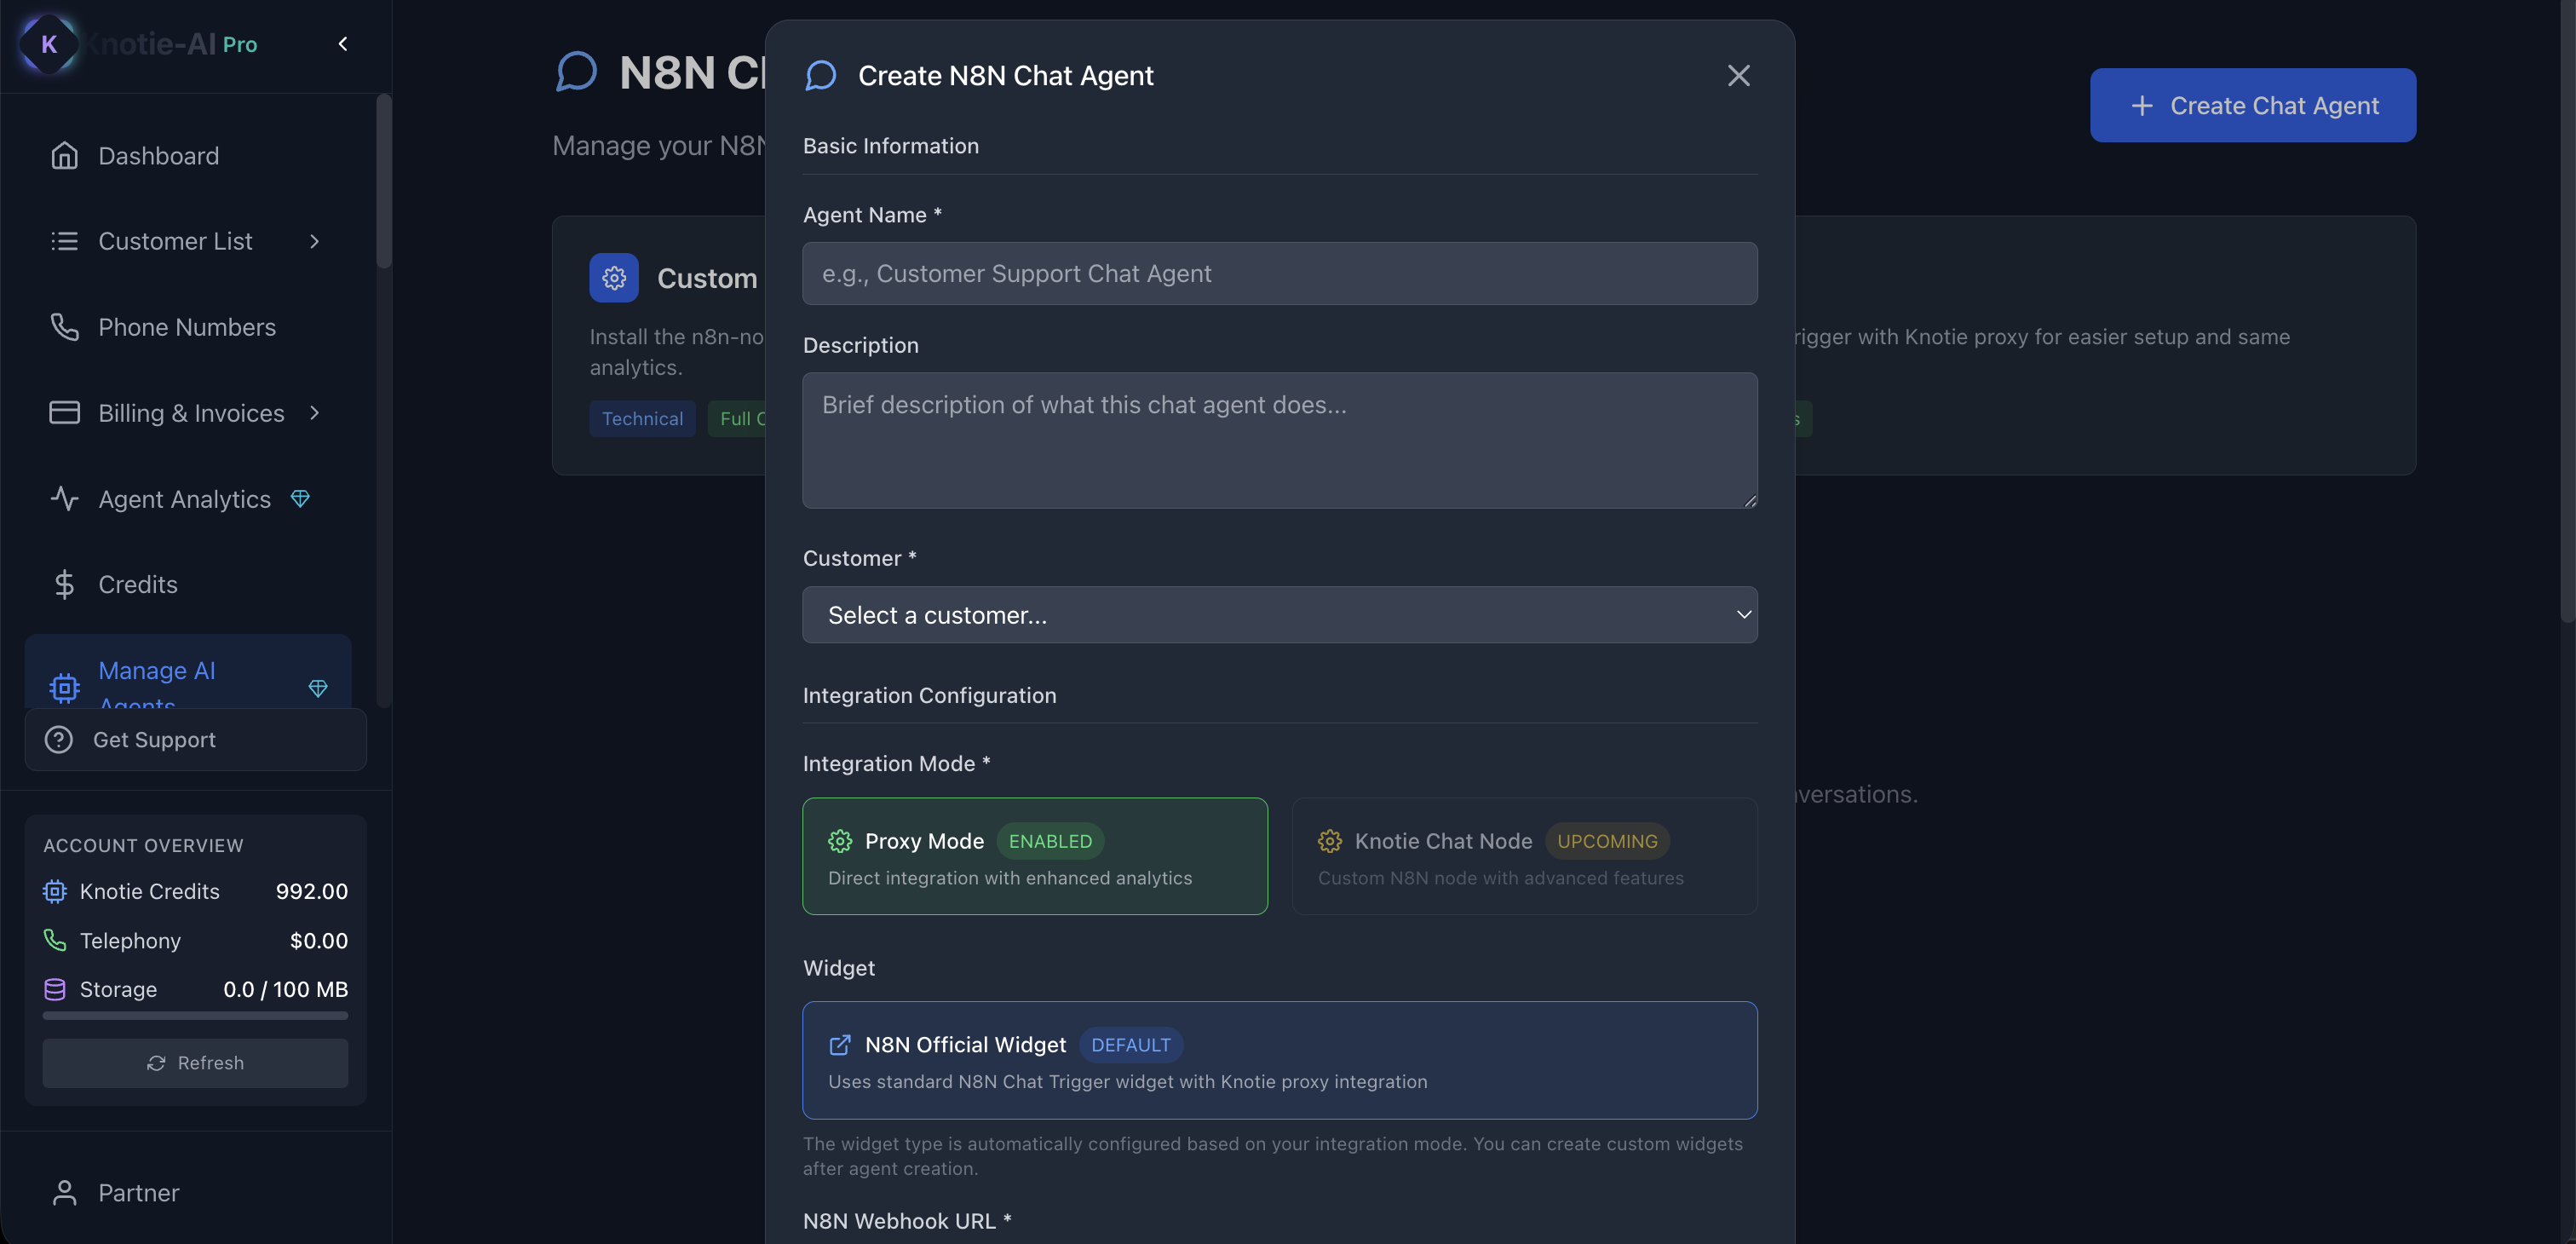Screen dimensions: 2576x1244
Task: Choose the N8N Official Widget option
Action: pos(1279,1061)
